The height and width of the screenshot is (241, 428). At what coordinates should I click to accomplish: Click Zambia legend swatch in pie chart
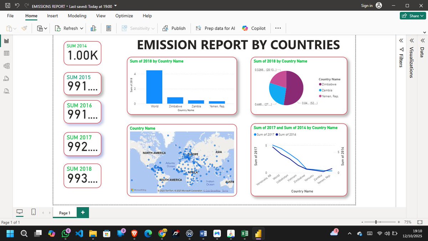(x=320, y=91)
